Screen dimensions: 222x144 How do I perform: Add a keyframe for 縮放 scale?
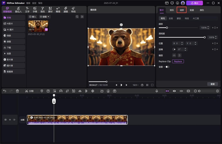tap(215, 28)
